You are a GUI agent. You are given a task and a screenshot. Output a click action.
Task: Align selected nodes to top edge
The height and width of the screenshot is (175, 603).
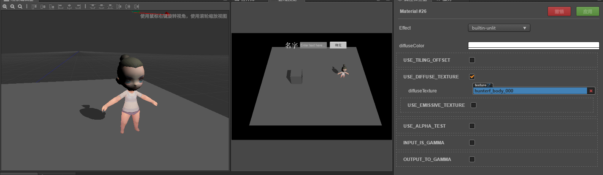point(34,6)
